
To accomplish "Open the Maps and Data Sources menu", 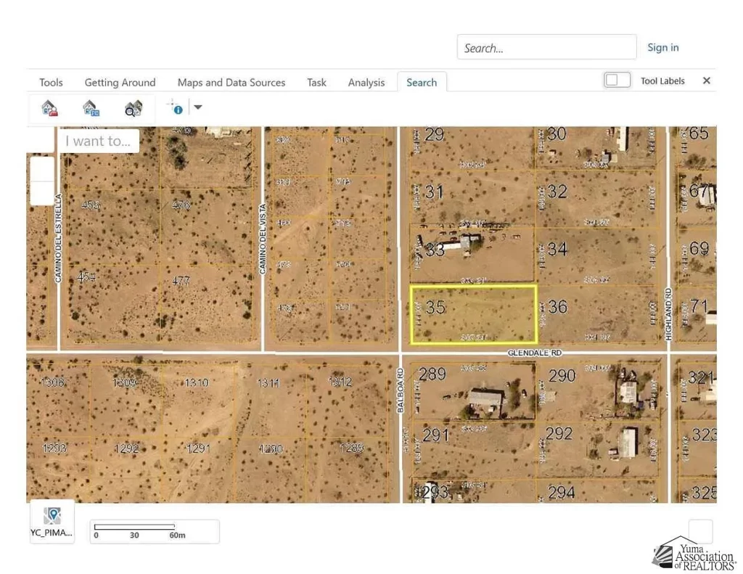I will tap(231, 82).
